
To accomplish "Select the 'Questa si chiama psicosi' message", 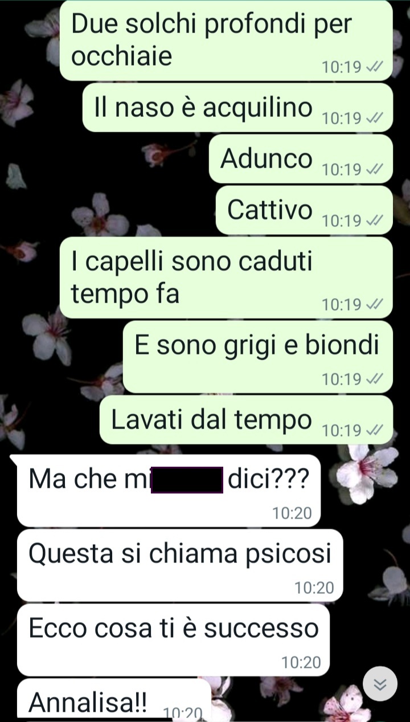I will pyautogui.click(x=180, y=565).
